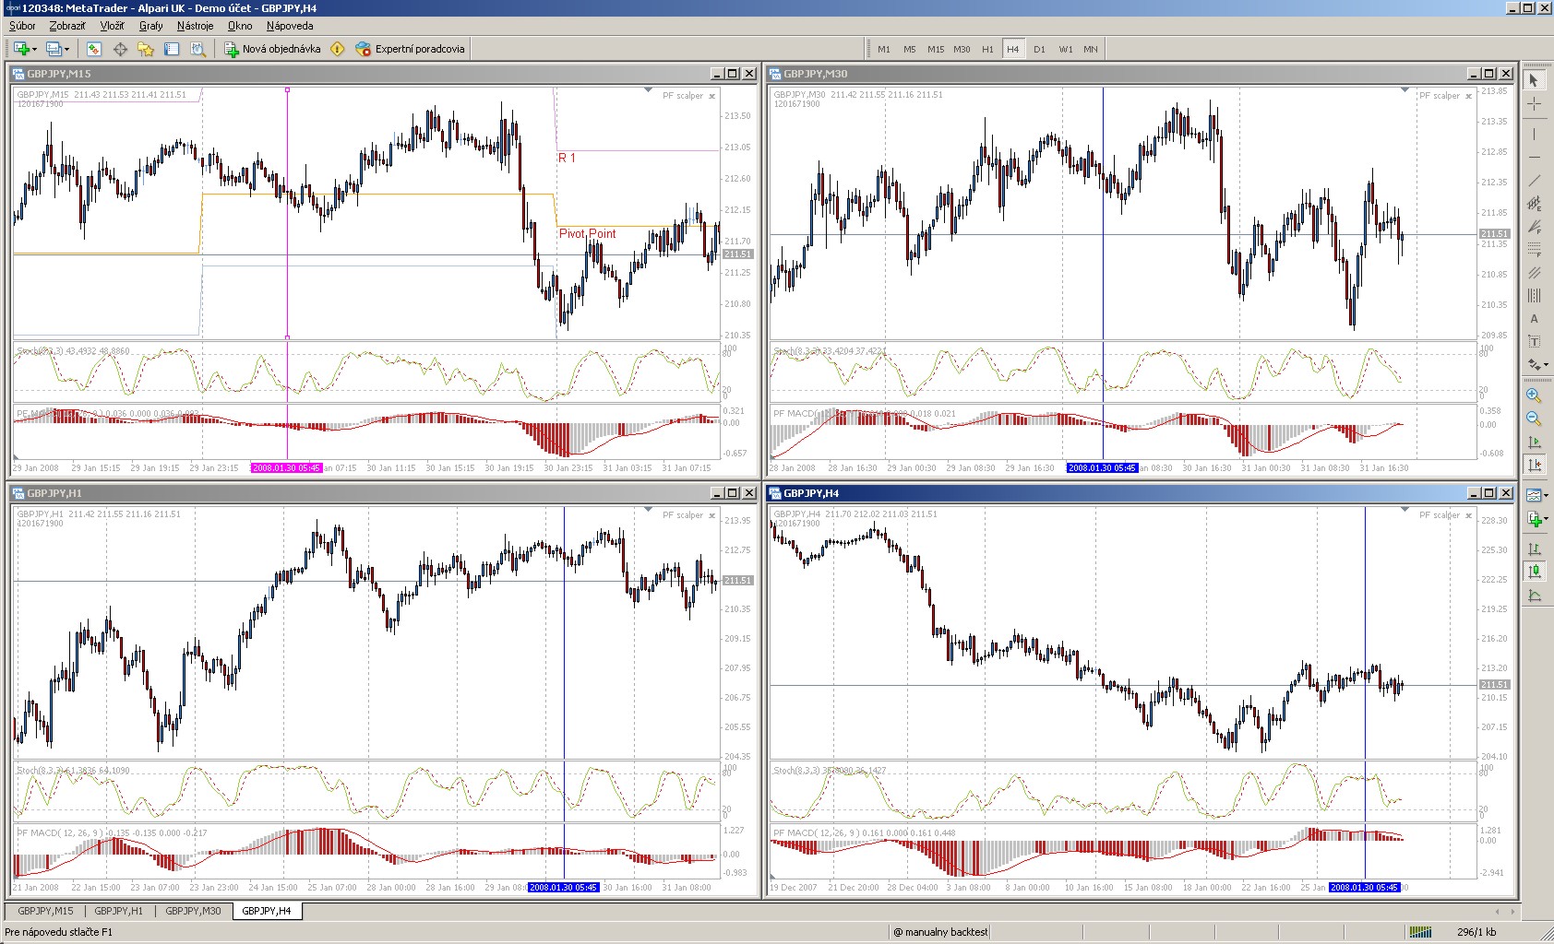Show the Market Watch window
The width and height of the screenshot is (1554, 944).
click(x=94, y=49)
